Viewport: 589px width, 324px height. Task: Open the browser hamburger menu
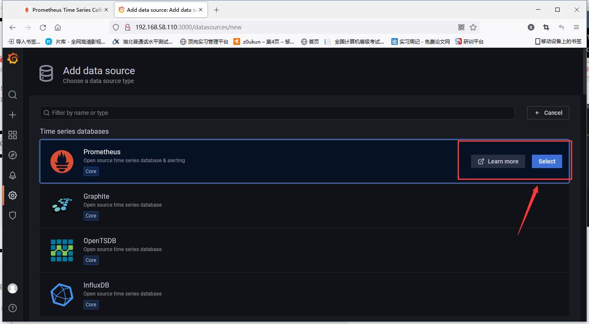point(576,27)
